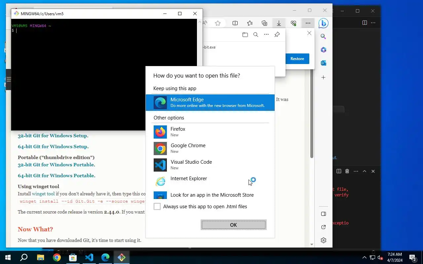Switch to Microsoft Edge in the taskbar
This screenshot has width=423, height=264.
point(105,257)
